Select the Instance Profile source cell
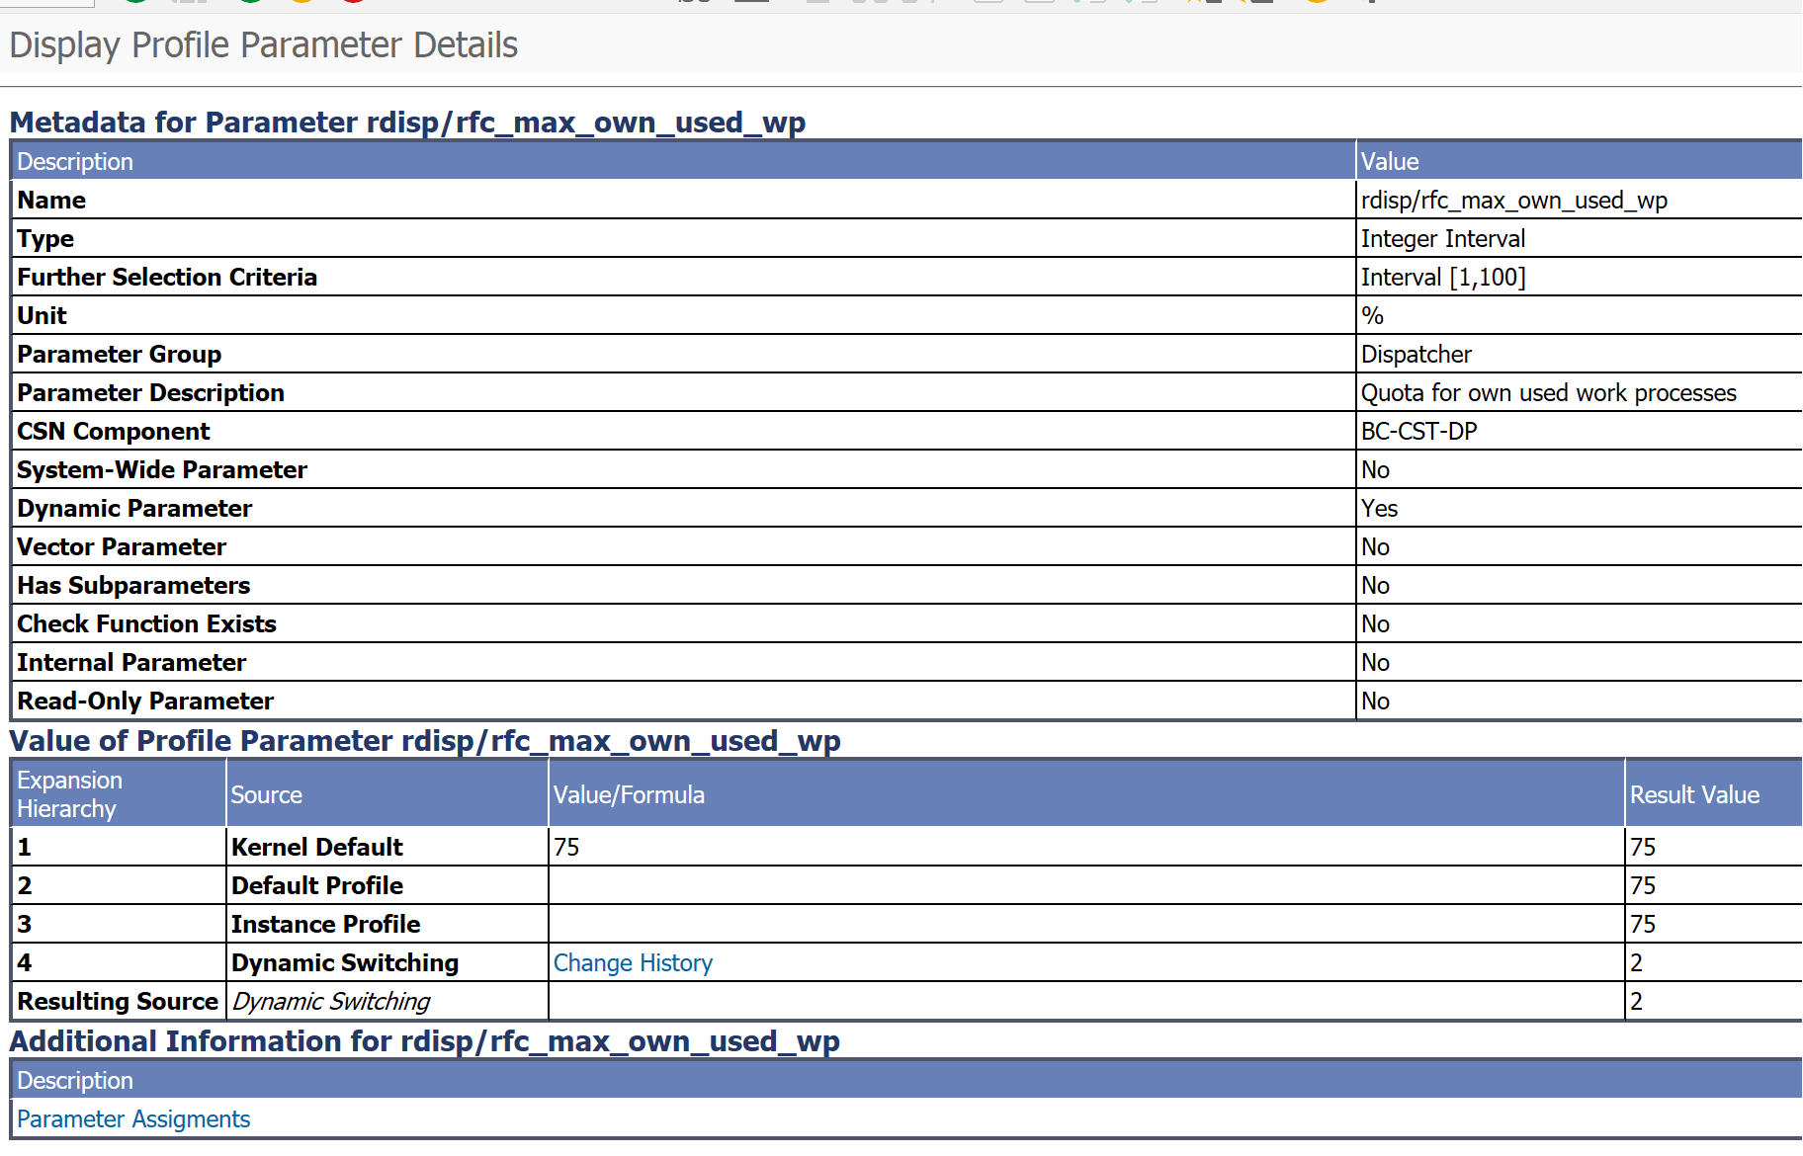Image resolution: width=1803 pixels, height=1156 pixels. point(325,924)
